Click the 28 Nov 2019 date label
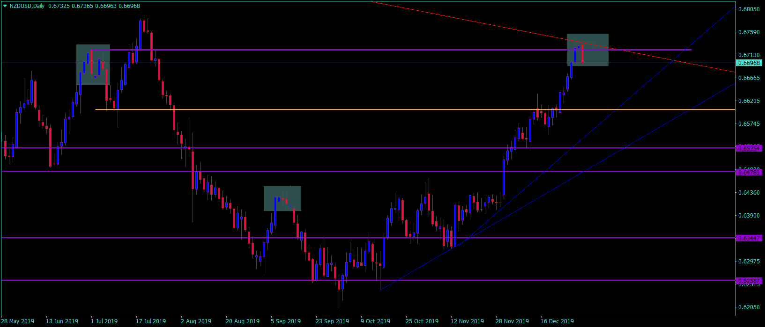Image resolution: width=765 pixels, height=327 pixels. [x=512, y=321]
